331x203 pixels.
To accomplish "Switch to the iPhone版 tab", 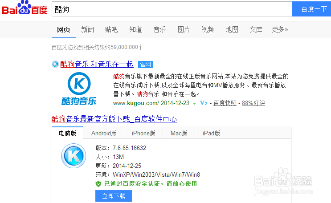I will click(143, 133).
